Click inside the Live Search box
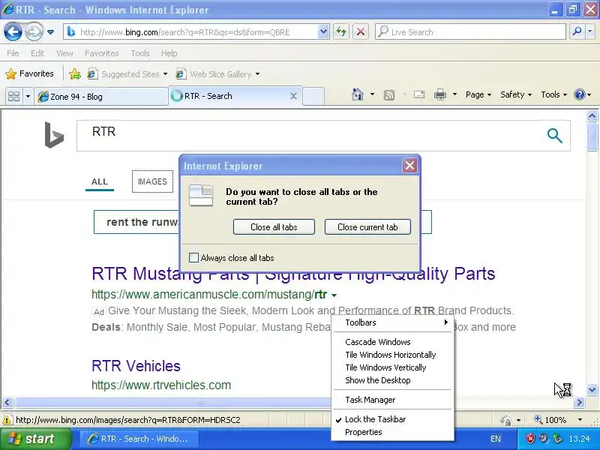 click(x=470, y=32)
